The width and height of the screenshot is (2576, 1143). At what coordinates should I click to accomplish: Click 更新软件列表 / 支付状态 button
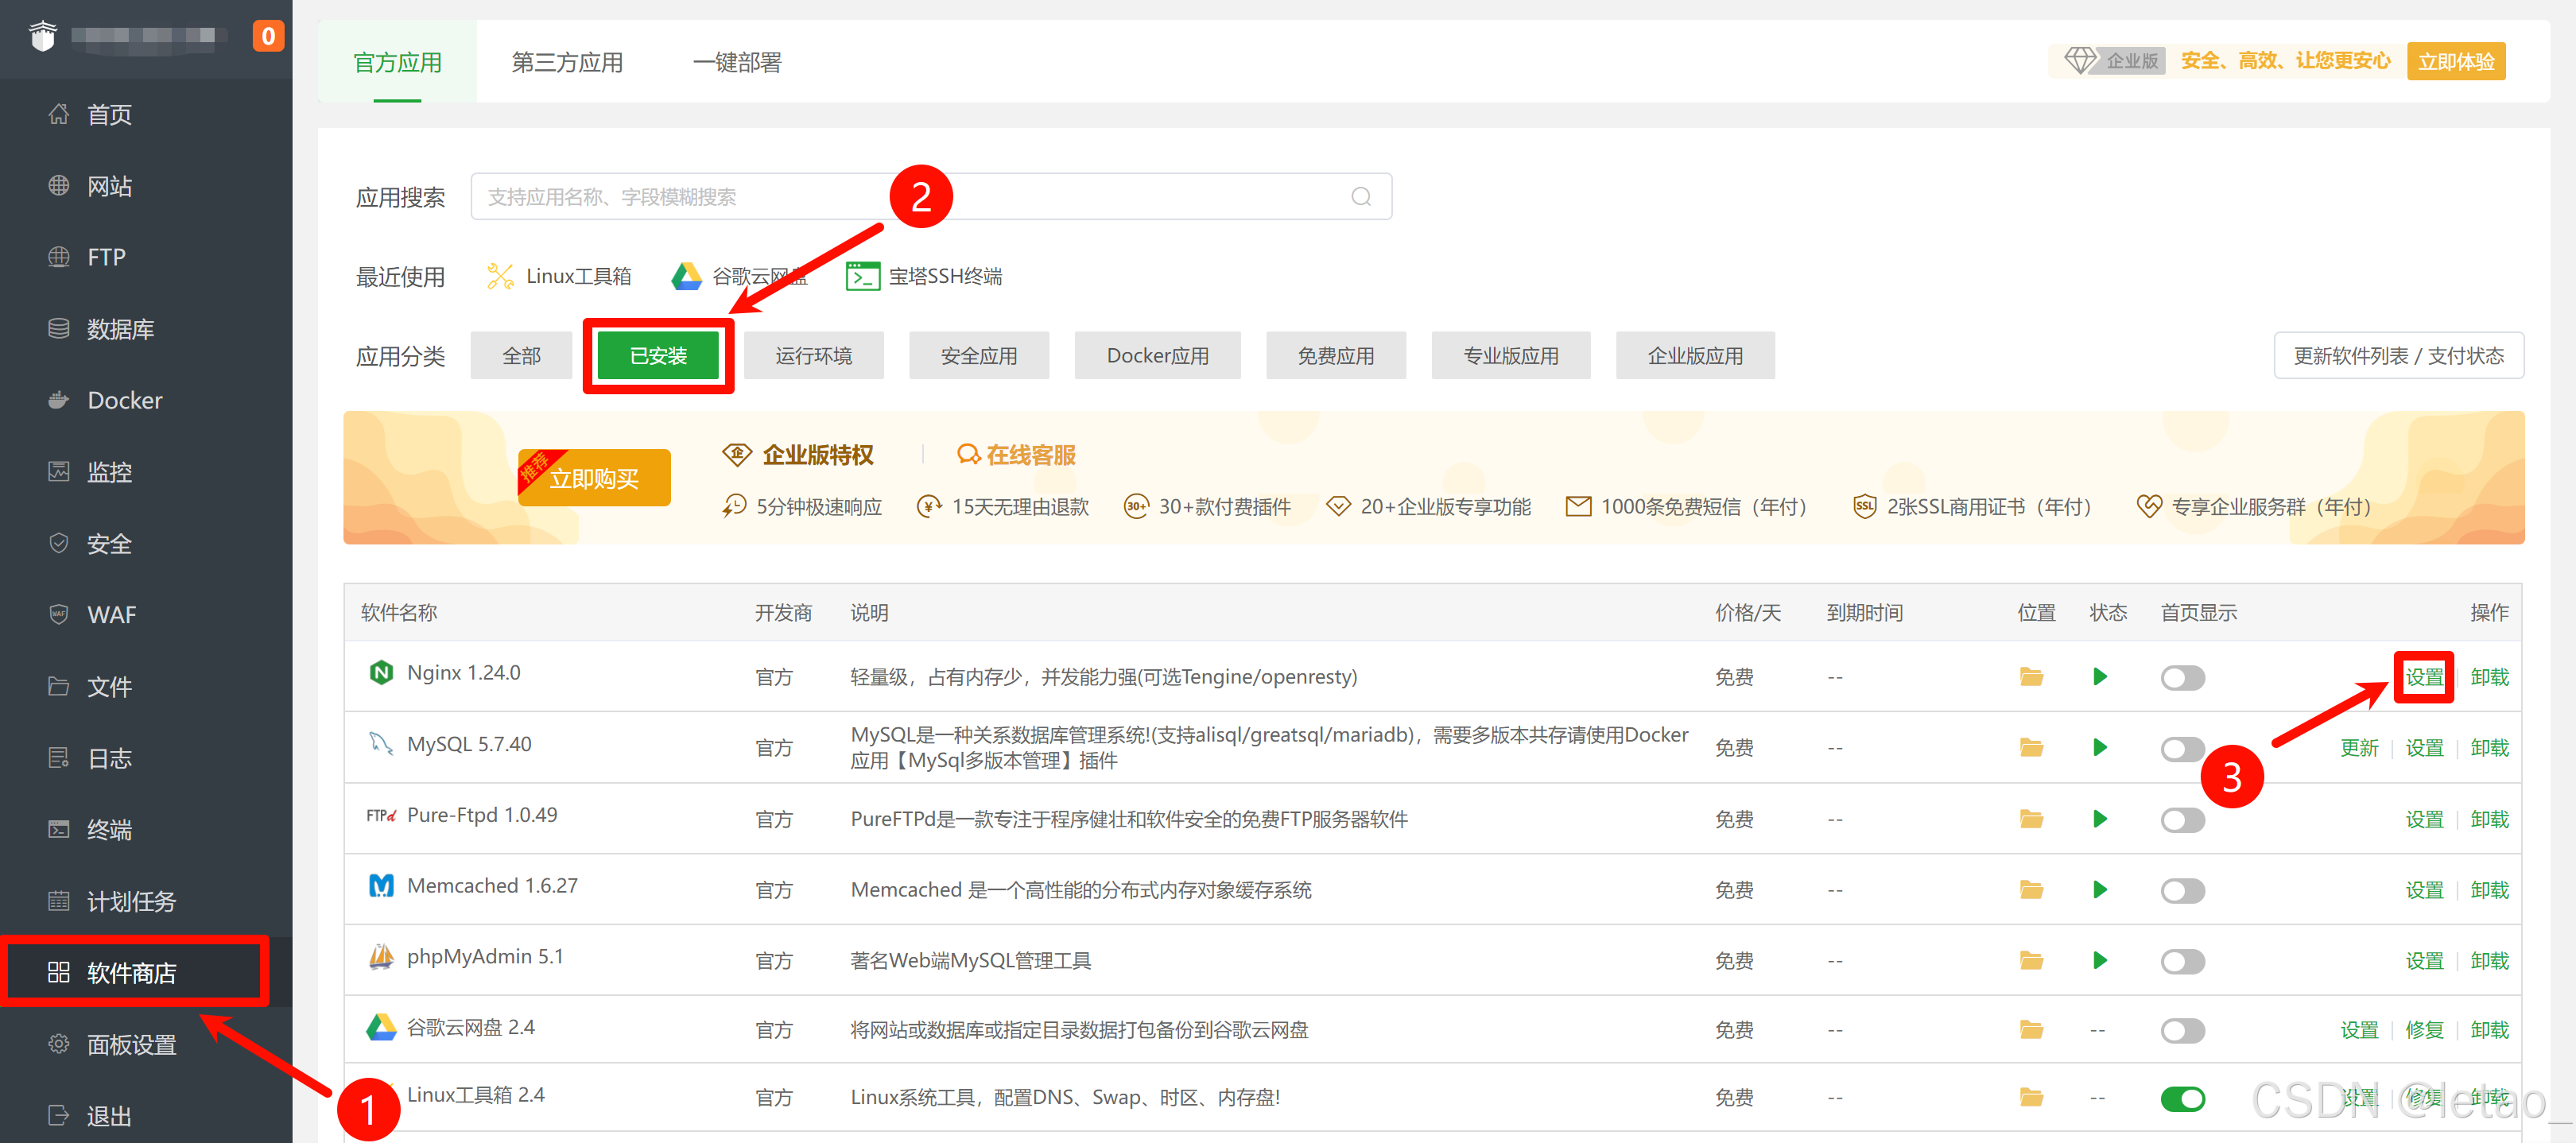click(2397, 356)
